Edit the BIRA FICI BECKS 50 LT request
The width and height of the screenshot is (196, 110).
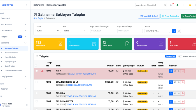(175, 82)
